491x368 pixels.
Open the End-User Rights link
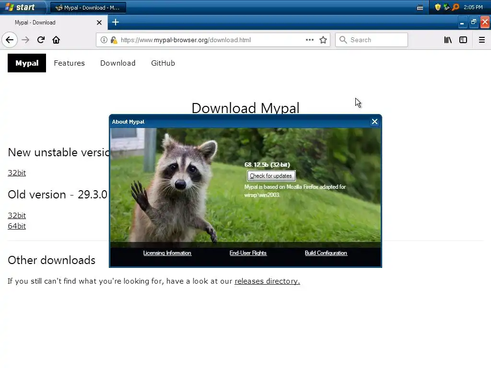click(248, 253)
